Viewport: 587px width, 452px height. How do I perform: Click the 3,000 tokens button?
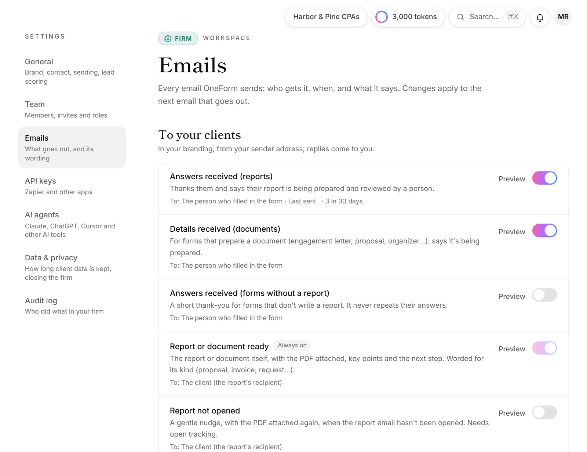[408, 17]
